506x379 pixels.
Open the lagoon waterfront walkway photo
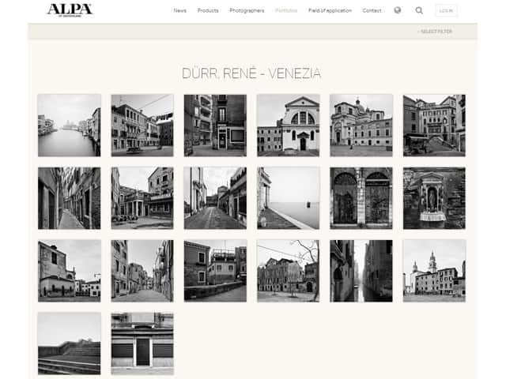pos(288,198)
